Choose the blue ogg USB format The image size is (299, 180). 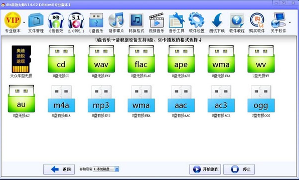click(x=261, y=98)
